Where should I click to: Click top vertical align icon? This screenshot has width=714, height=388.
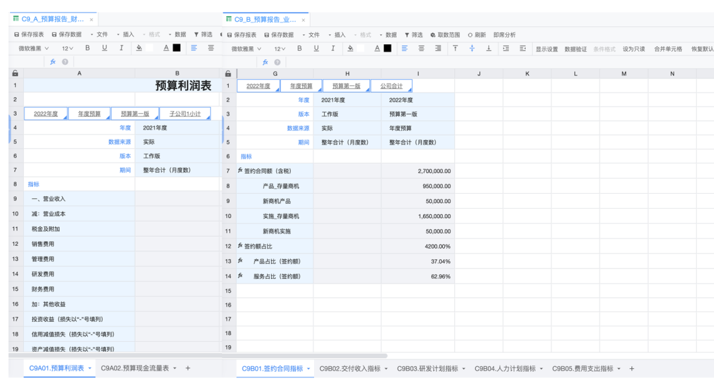tap(456, 48)
